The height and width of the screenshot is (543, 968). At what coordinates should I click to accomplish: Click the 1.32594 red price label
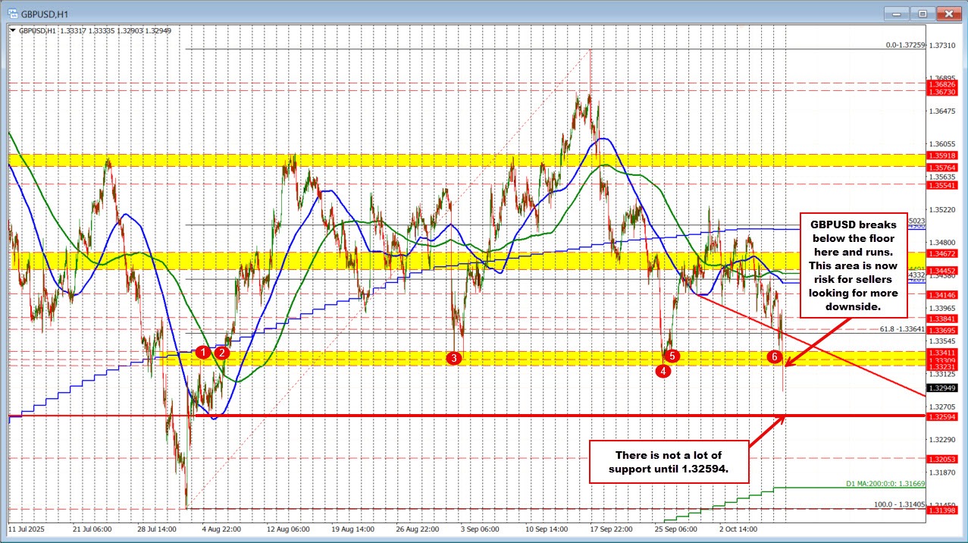(x=945, y=416)
